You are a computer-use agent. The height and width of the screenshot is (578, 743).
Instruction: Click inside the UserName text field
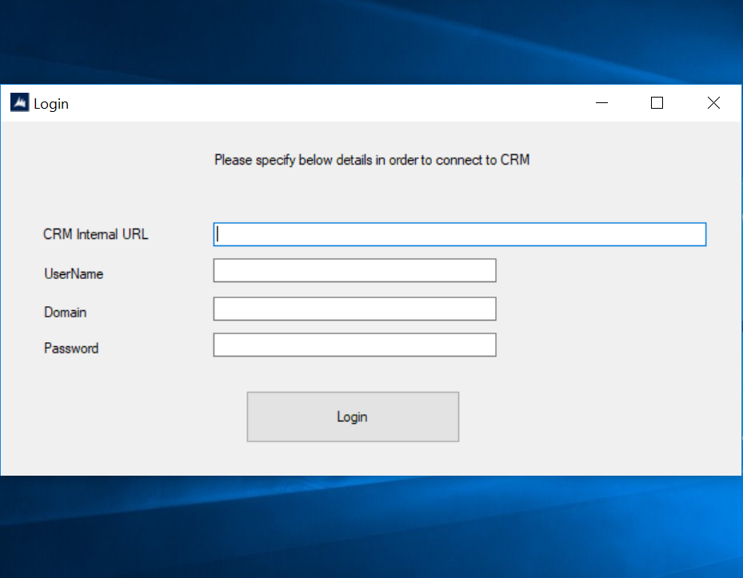click(354, 269)
